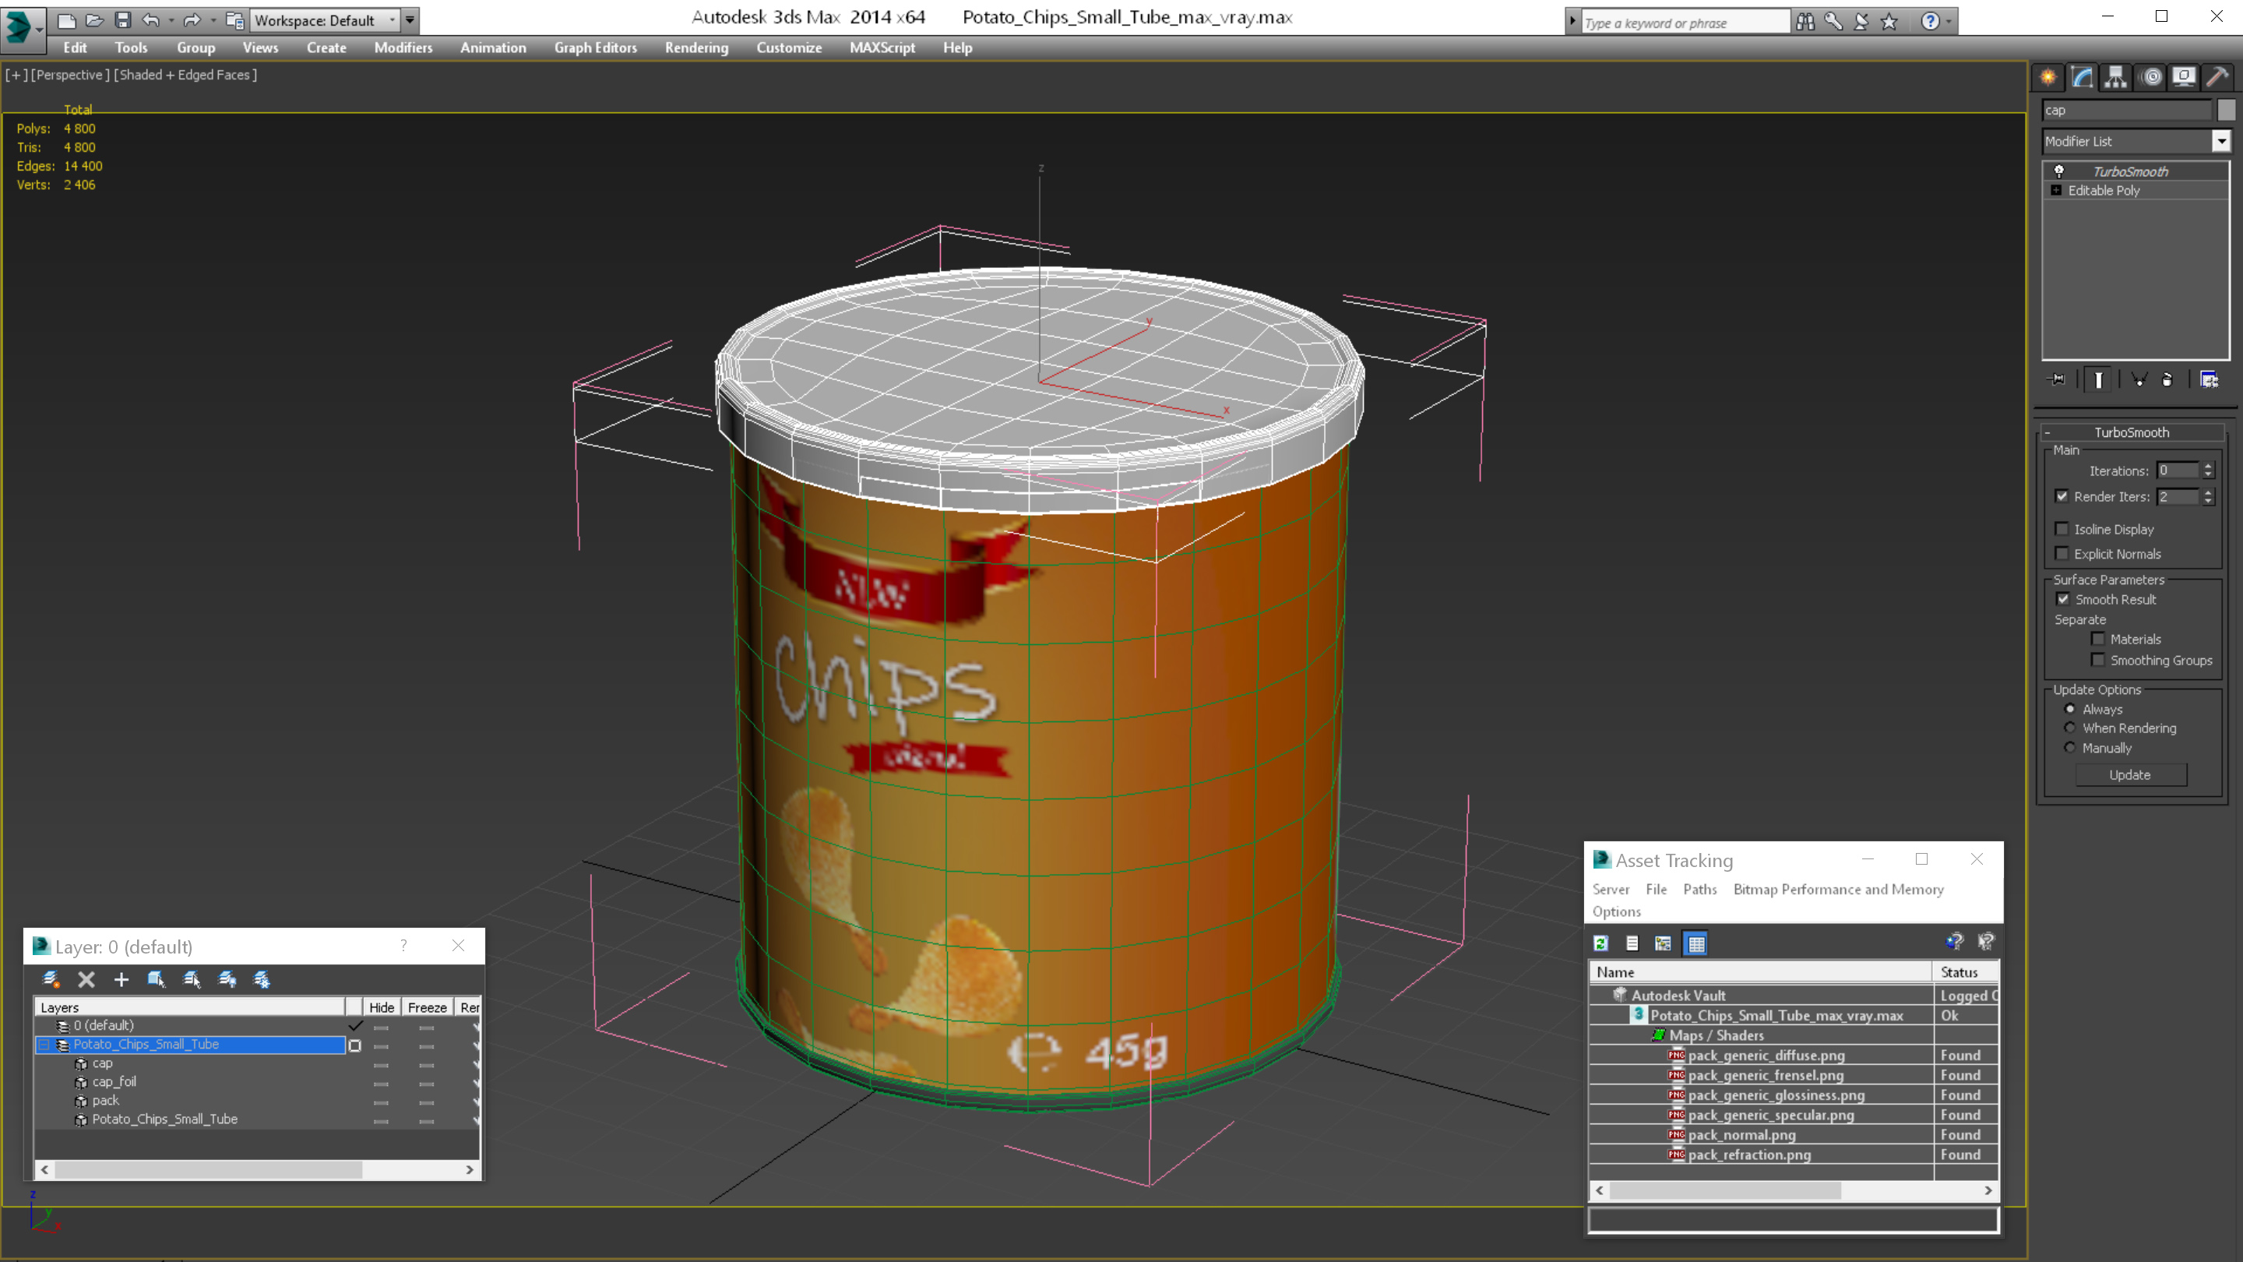This screenshot has height=1262, width=2243.
Task: Toggle Show End Result icon
Action: click(2098, 379)
